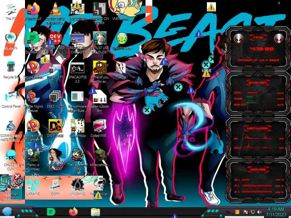Click the TIME header in the red widget
The image size is (291, 218).
(x=258, y=38)
